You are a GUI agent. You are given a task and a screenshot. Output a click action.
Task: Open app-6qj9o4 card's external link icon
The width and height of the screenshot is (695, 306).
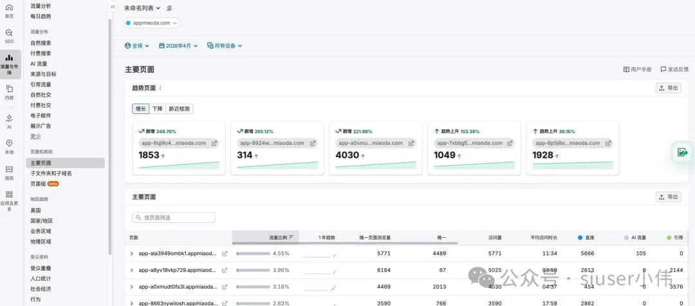[214, 143]
